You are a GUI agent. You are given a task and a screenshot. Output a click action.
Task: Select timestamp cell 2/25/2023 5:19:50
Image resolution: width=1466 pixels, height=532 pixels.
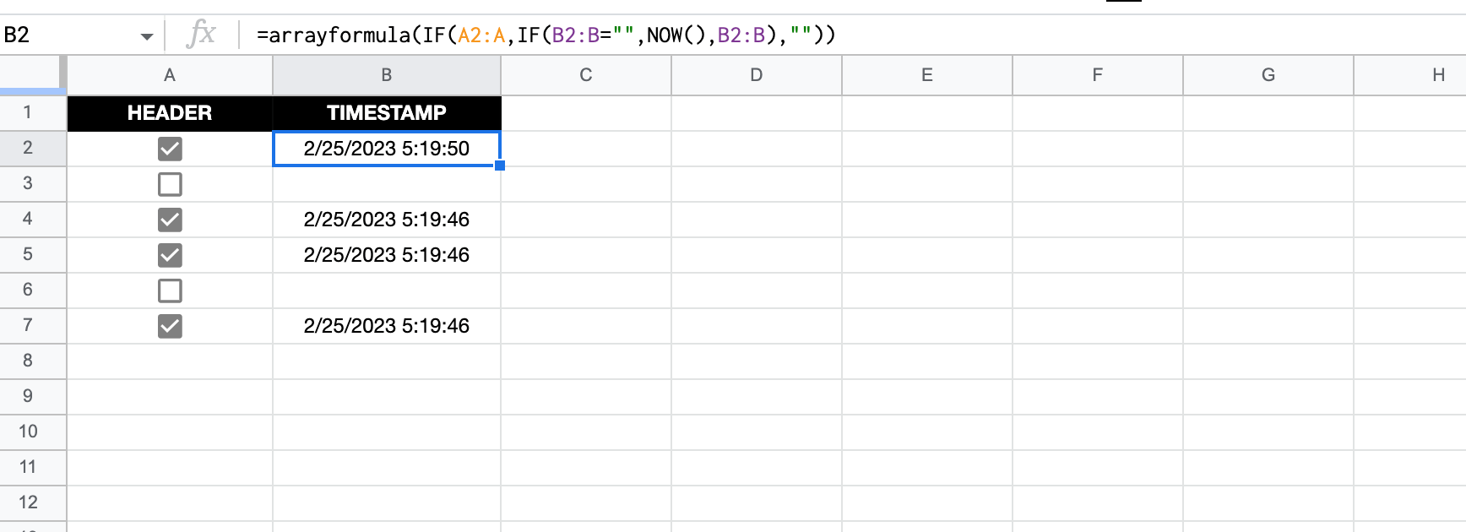[x=387, y=149]
